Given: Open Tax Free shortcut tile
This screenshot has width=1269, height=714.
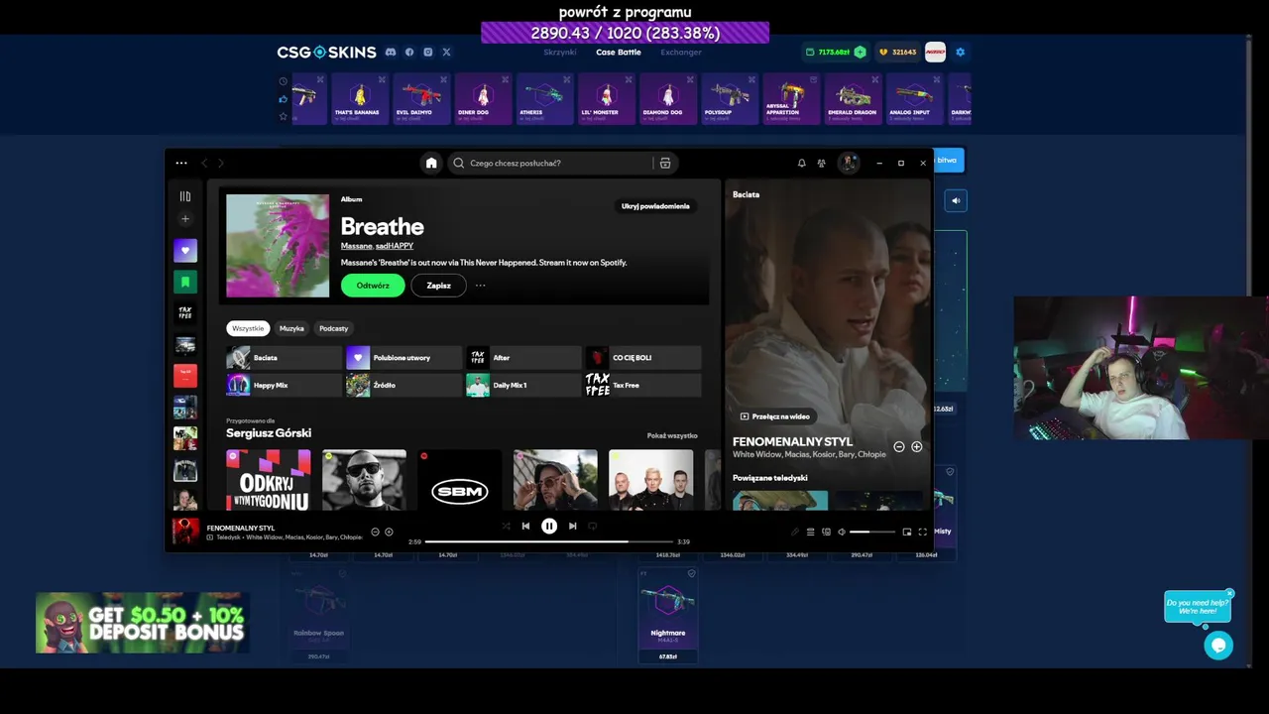Looking at the screenshot, I should click(x=643, y=385).
